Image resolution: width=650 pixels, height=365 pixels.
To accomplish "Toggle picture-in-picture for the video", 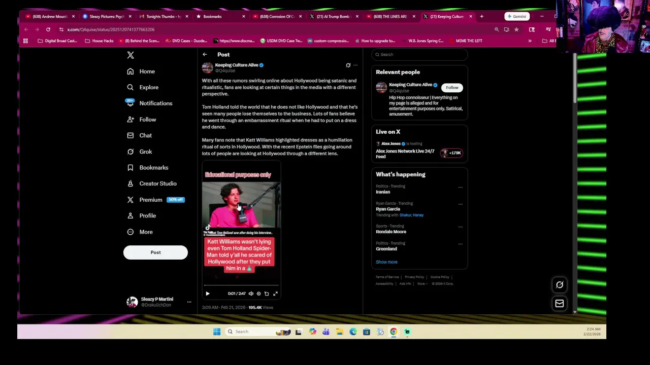I will (x=267, y=294).
